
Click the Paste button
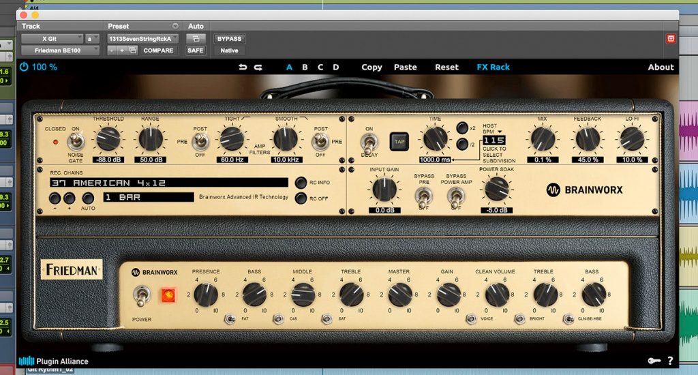point(405,67)
